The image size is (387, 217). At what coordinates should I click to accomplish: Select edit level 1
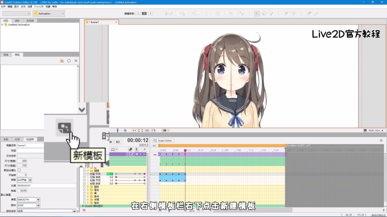pos(138,13)
